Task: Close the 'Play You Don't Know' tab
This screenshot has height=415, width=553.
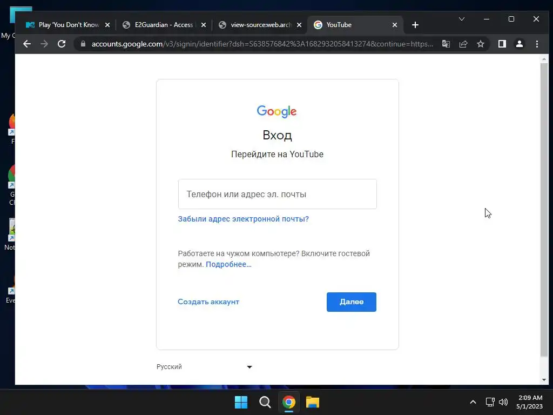Action: [x=107, y=25]
